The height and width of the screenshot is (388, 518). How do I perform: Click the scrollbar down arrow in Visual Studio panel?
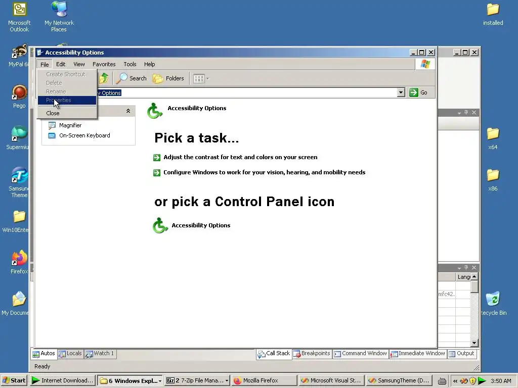click(474, 343)
